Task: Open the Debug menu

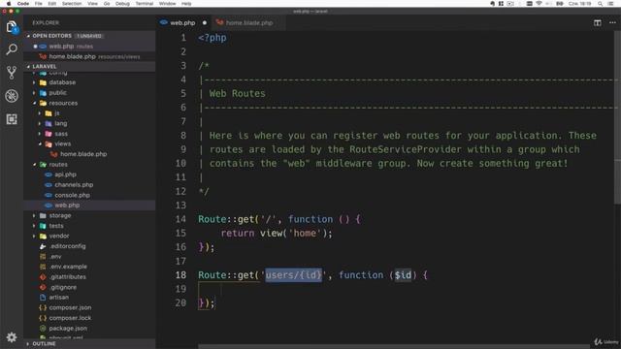Action: 122,4
